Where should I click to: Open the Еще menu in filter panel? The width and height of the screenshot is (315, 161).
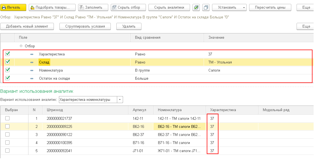306,26
